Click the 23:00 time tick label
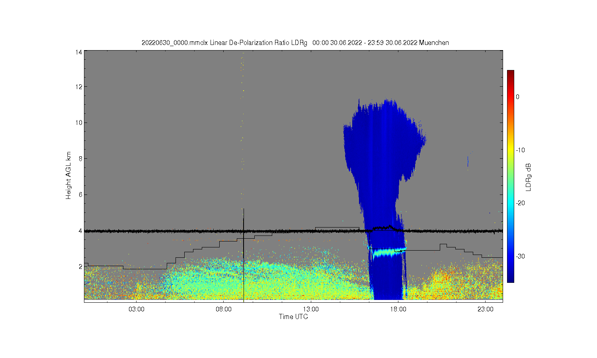The height and width of the screenshot is (358, 597). pyautogui.click(x=485, y=309)
